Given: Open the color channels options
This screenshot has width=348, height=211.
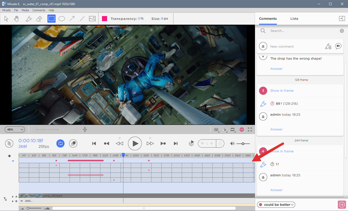Looking at the screenshot, I should click(225, 129).
